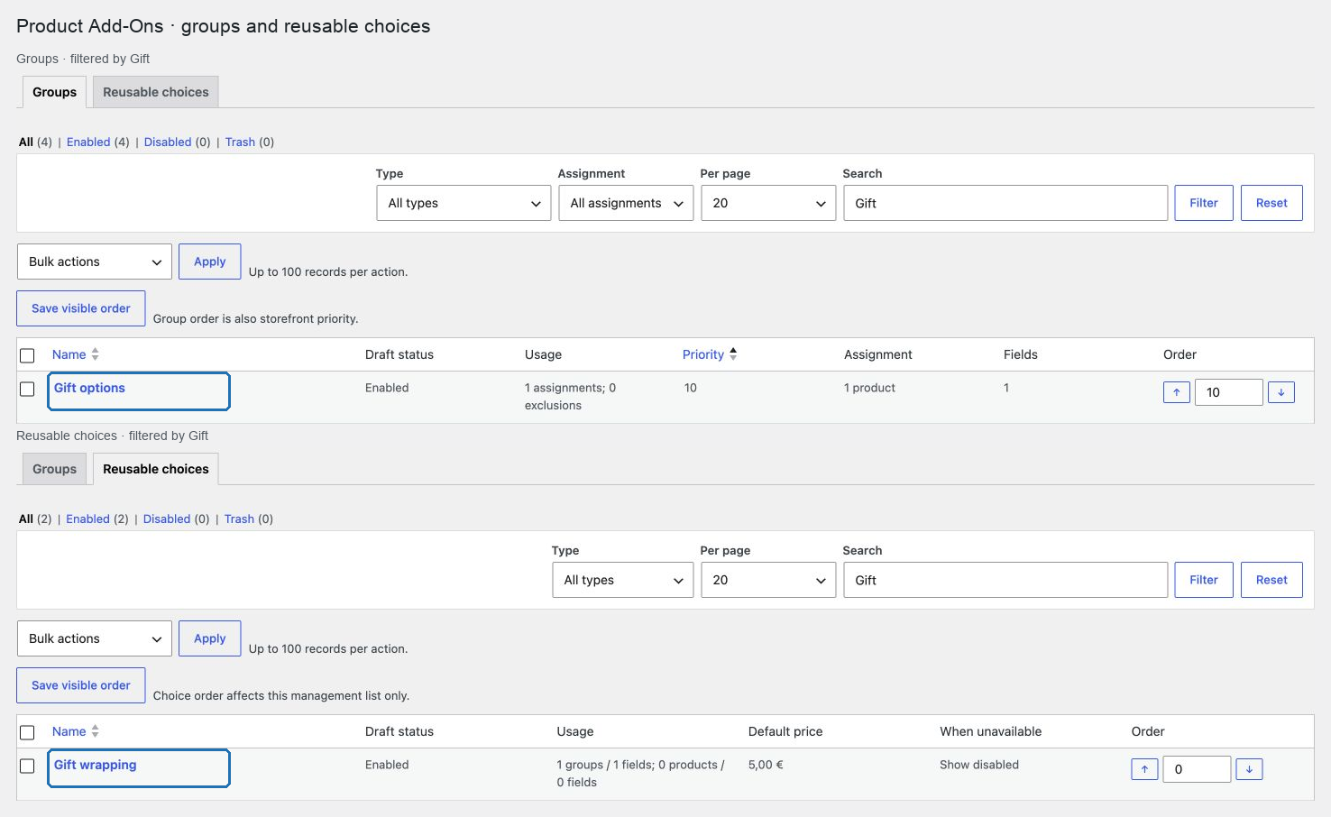1331x817 pixels.
Task: Apply bulk action for reusable choices
Action: (x=210, y=638)
